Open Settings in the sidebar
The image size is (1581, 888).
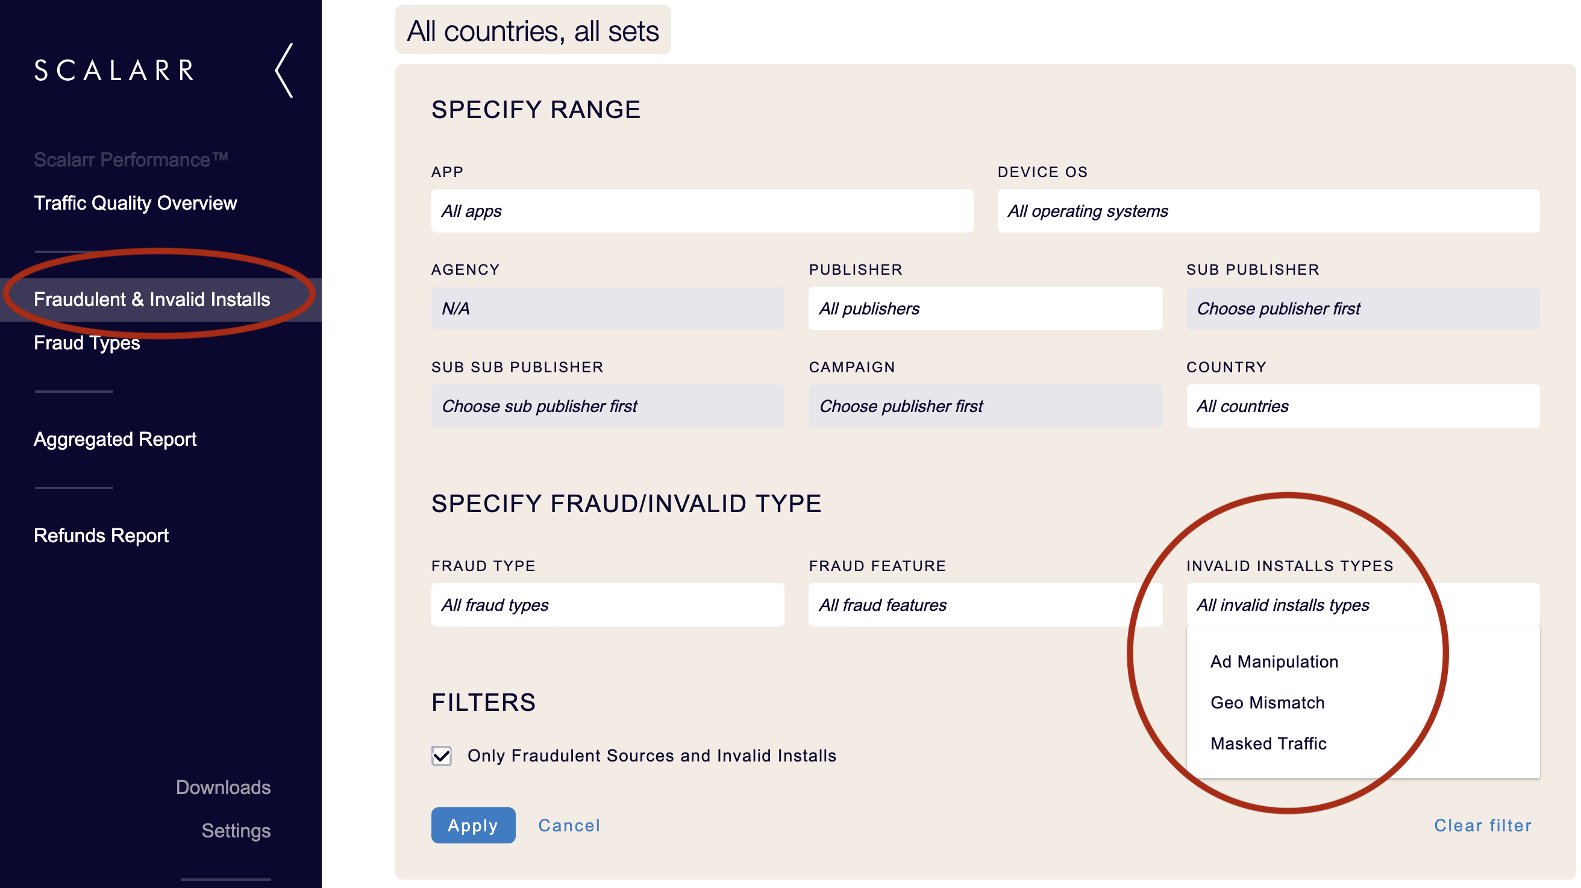coord(236,831)
